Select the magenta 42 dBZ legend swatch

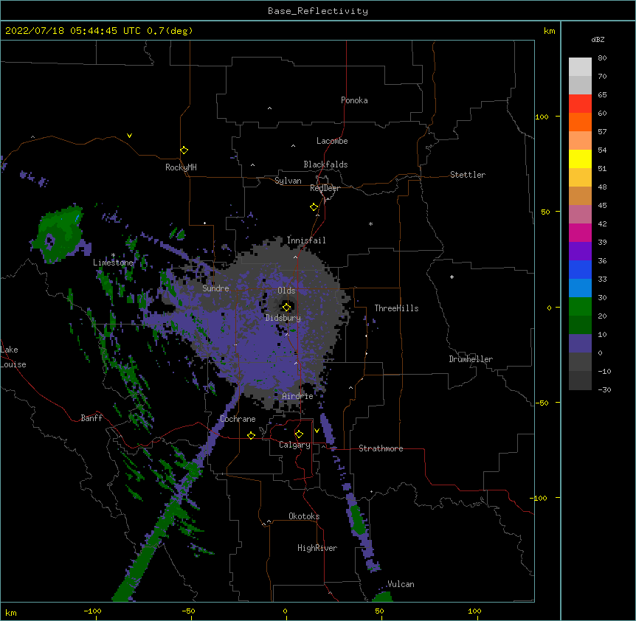[x=580, y=232]
